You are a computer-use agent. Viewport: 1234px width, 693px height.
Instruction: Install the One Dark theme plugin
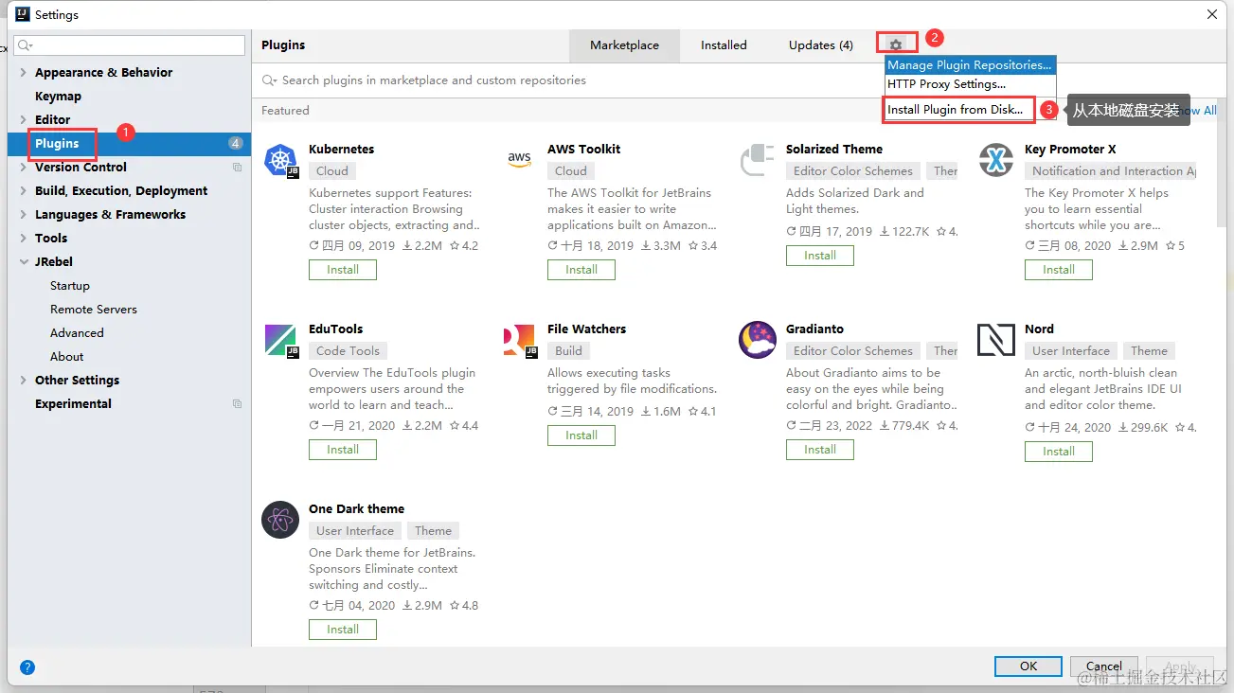[343, 630]
